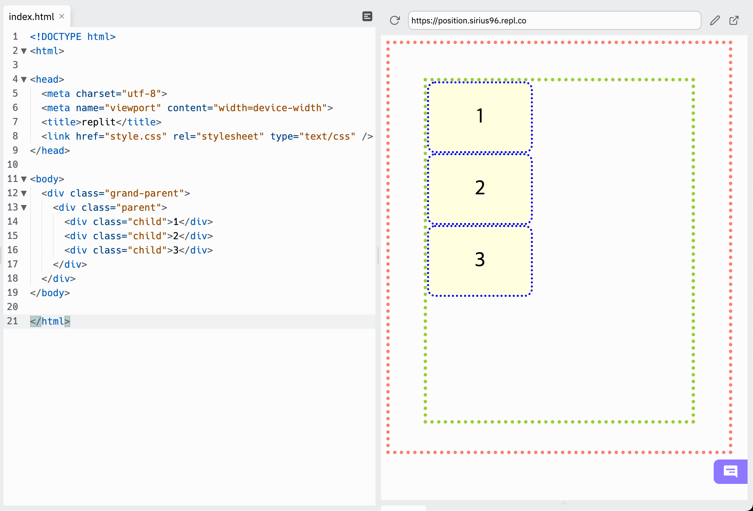Viewport: 753px width, 511px height.
Task: Click the closing </head> tag
Action: coord(50,150)
